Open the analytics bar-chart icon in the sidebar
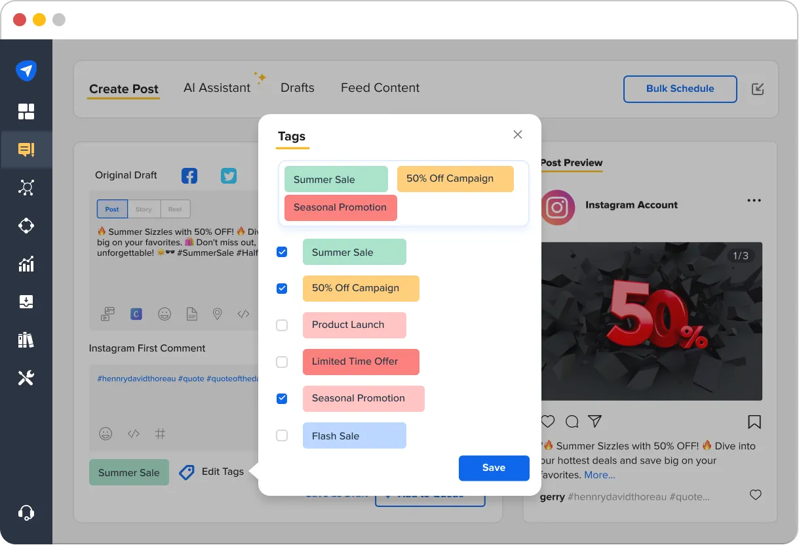 point(26,264)
